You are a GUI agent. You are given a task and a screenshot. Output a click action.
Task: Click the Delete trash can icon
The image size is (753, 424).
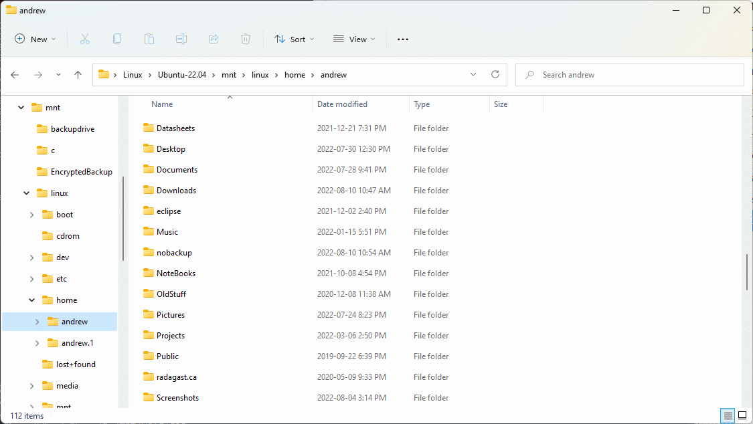tap(246, 39)
